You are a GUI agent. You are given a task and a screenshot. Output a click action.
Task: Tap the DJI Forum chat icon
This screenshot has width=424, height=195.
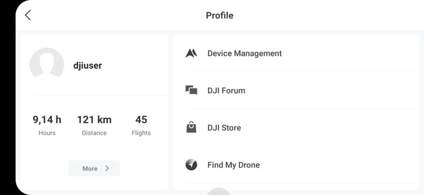point(191,91)
